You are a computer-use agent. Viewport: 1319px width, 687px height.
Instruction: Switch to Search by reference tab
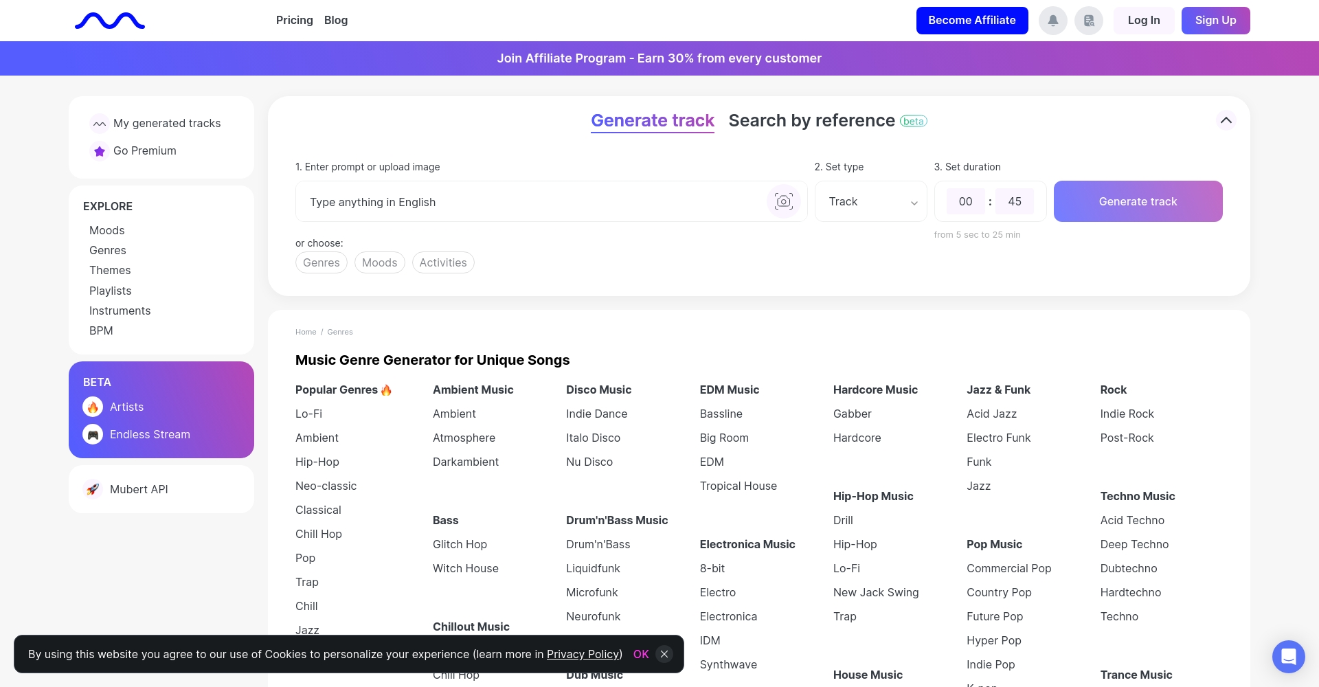coord(811,121)
